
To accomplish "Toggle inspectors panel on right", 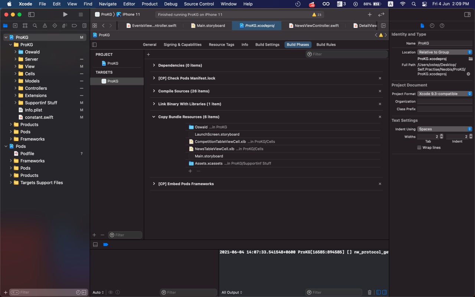I will point(467,14).
